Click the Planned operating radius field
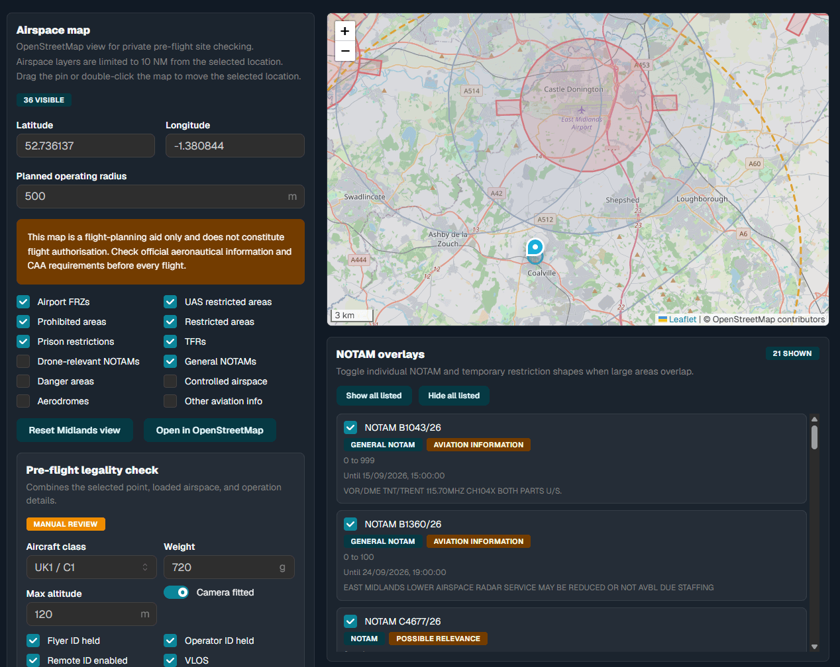Viewport: 840px width, 667px height. pos(160,197)
